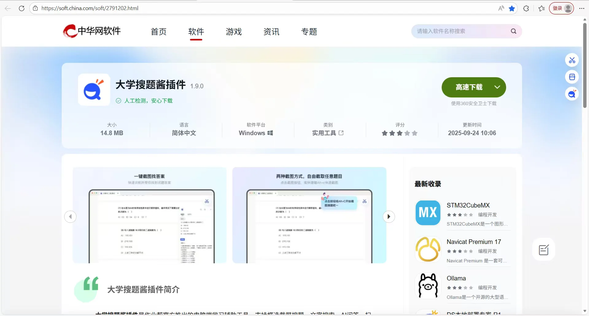Switch to the 首页 navigation tab
589x316 pixels.
pos(158,31)
